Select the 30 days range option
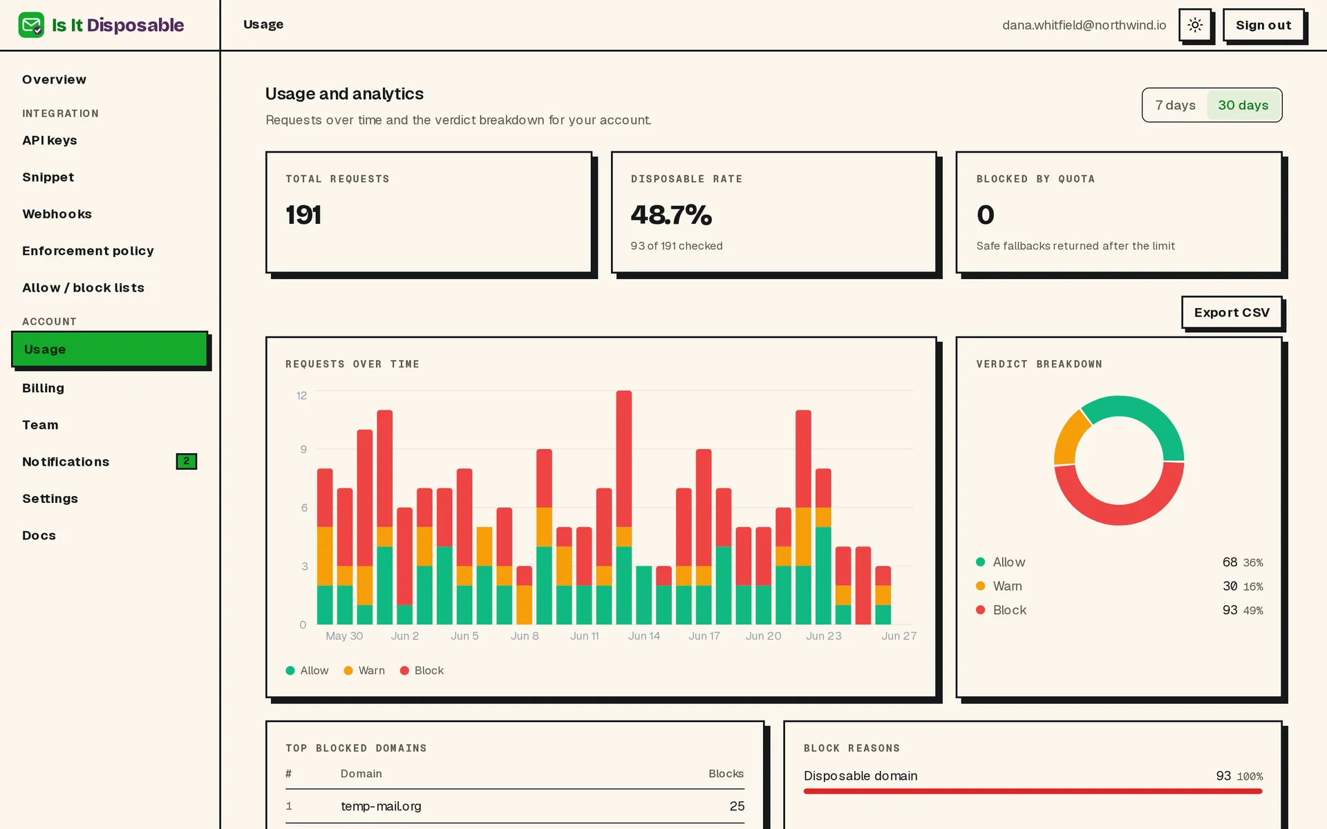Screen dimensions: 1327x829 pyautogui.click(x=1243, y=105)
